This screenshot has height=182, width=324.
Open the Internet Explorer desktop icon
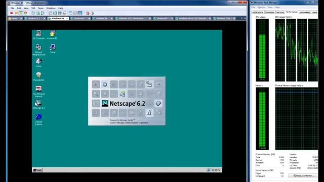click(x=38, y=119)
